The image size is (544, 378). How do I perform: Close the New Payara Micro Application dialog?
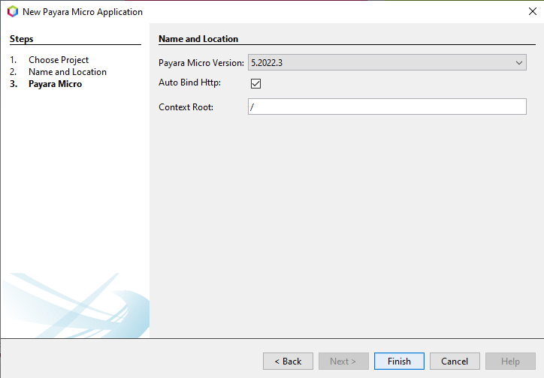tap(532, 12)
